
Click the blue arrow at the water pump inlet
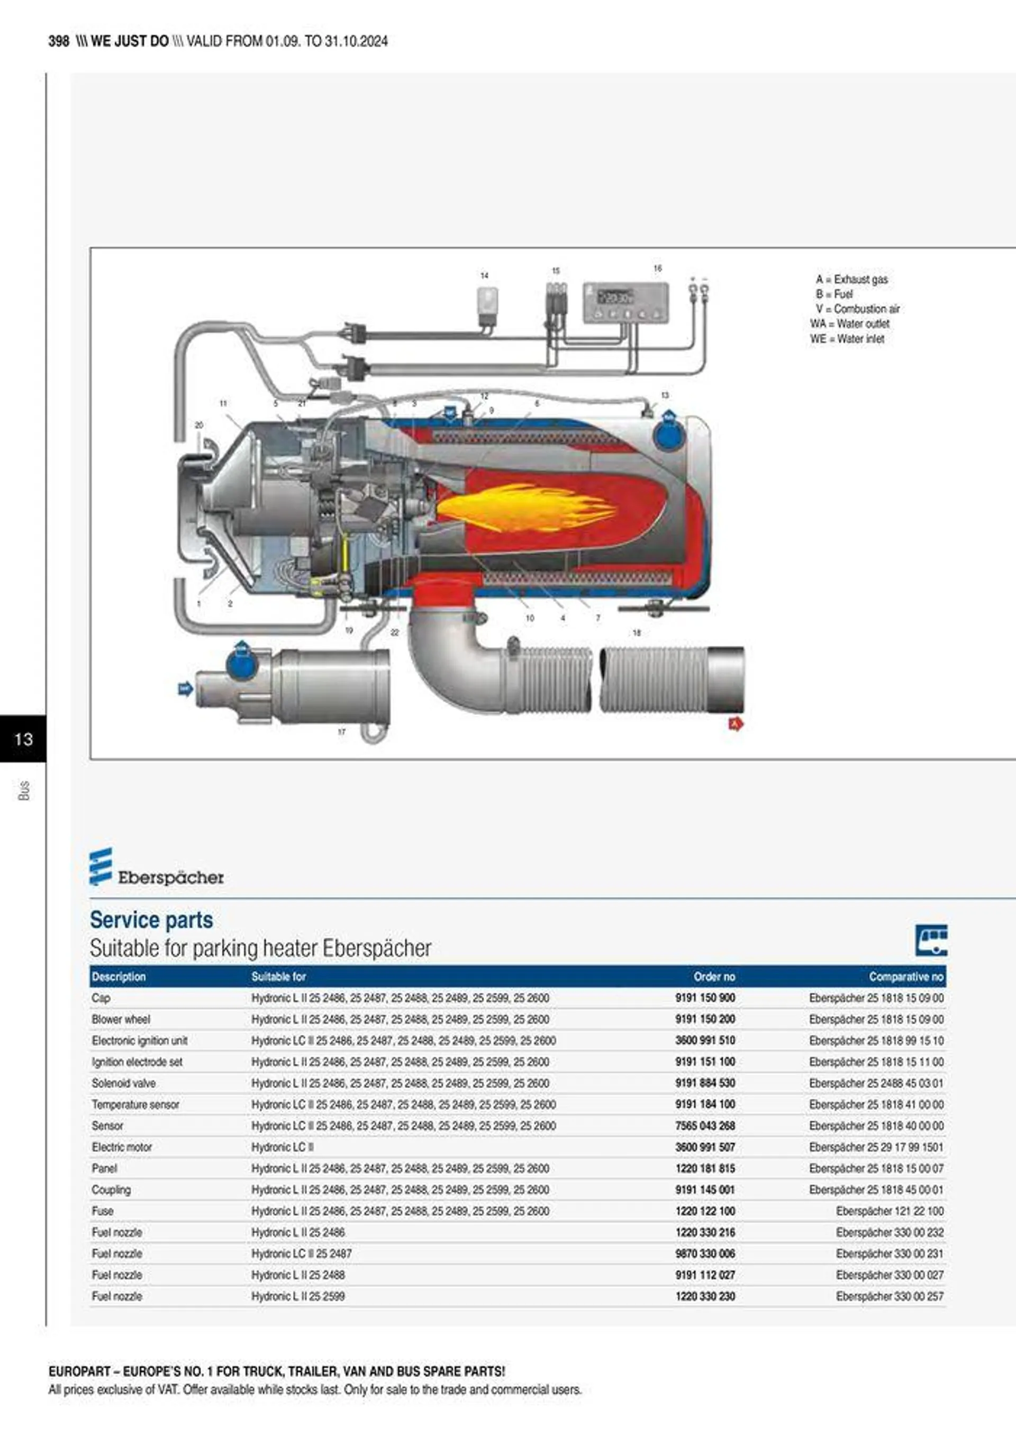[185, 689]
